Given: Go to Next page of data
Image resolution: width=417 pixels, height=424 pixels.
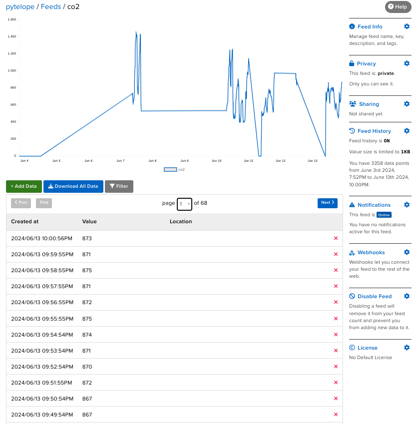Looking at the screenshot, I should click(x=327, y=203).
